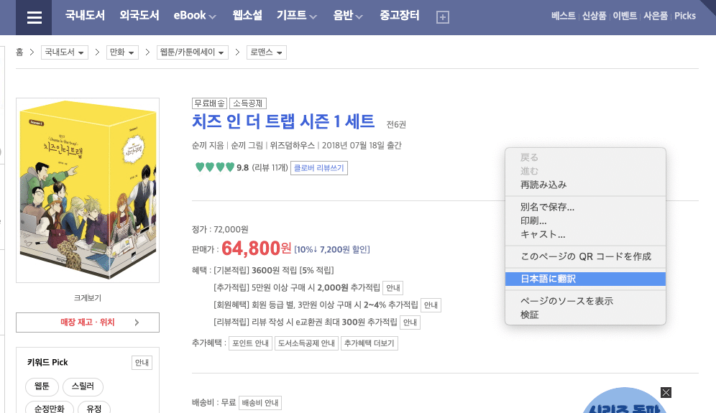
Task: Open 국내도서 in the top navigation
Action: click(x=85, y=16)
